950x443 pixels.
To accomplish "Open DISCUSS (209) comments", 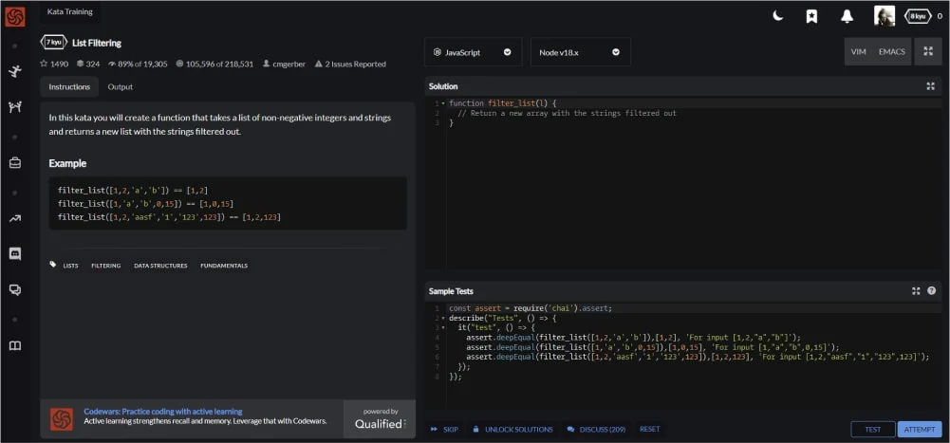I will [596, 429].
